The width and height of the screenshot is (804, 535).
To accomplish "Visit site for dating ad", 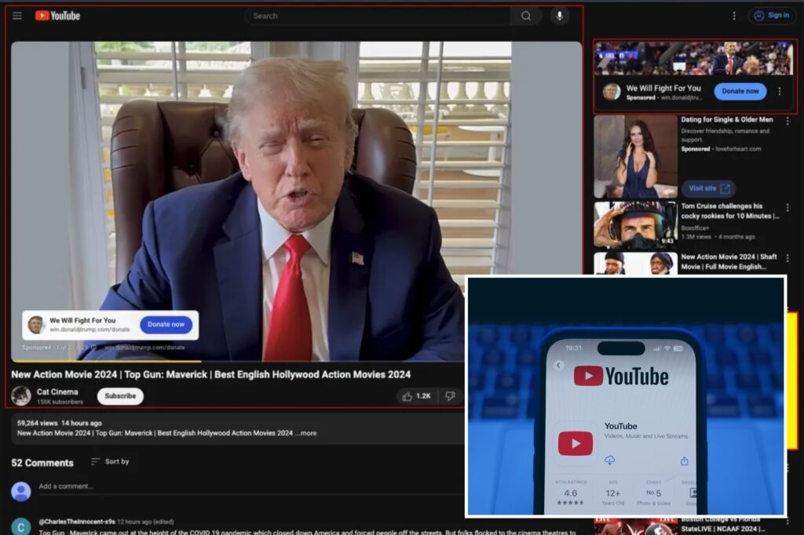I will pyautogui.click(x=709, y=188).
